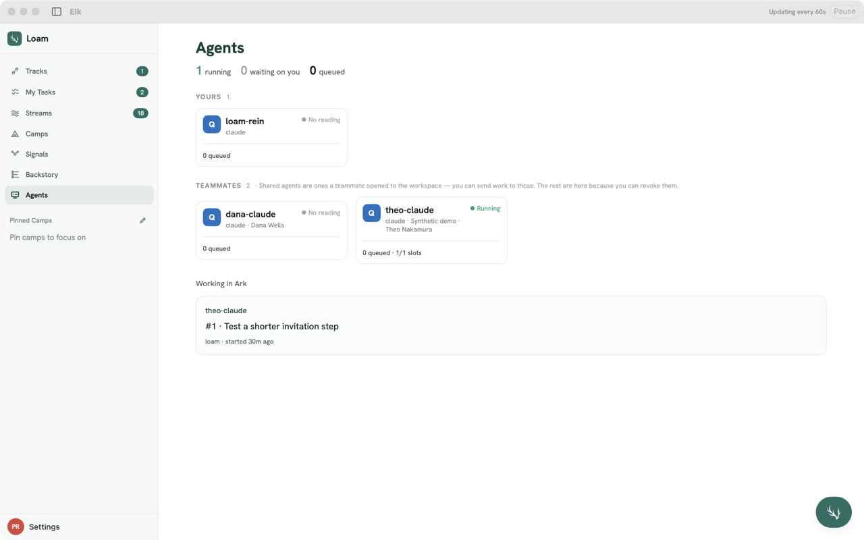The width and height of the screenshot is (864, 540).
Task: Click the PR user avatar
Action: 16,526
